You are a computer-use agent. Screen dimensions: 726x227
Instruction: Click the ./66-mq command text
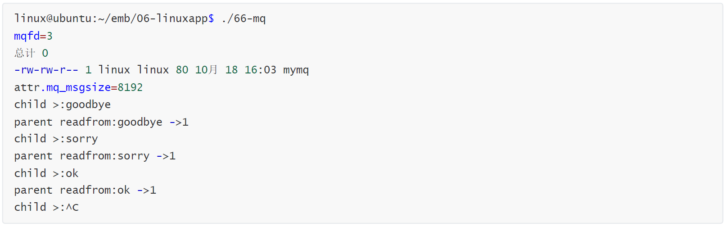point(244,18)
